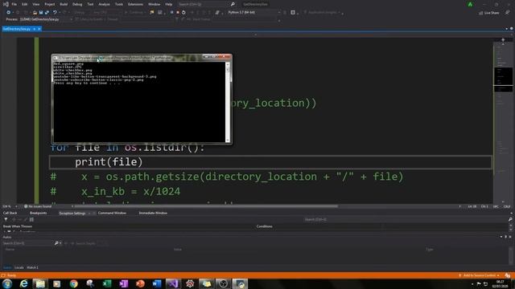Pause debugging with the break all icon
Viewport: 515px width, 289px height.
[171, 13]
